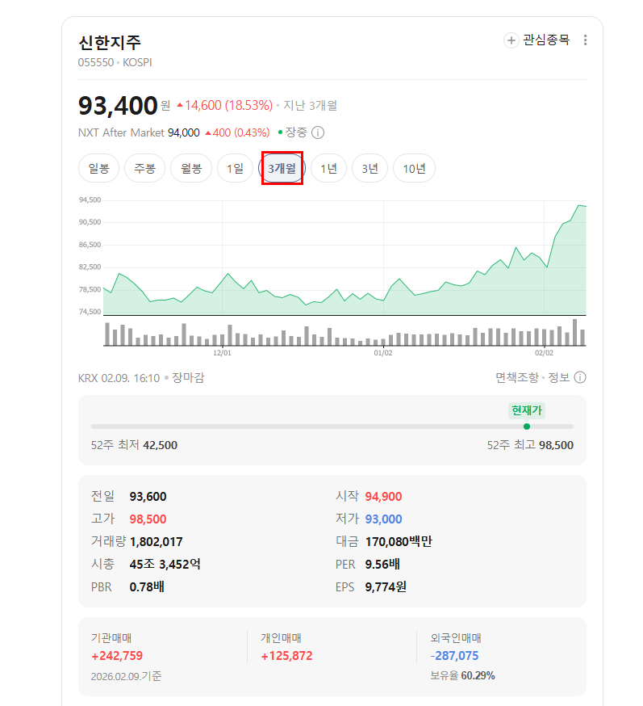Switch chart to 3개월 range
Image resolution: width=643 pixels, height=706 pixels.
pyautogui.click(x=282, y=168)
